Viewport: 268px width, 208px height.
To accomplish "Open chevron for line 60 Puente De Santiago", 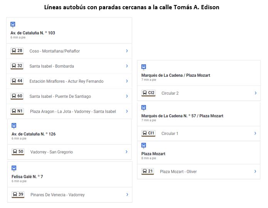I will 127,96.
